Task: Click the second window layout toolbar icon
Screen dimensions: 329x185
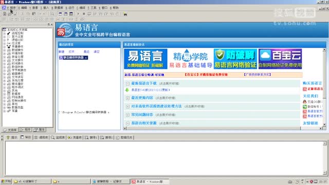Action: [x=66, y=14]
